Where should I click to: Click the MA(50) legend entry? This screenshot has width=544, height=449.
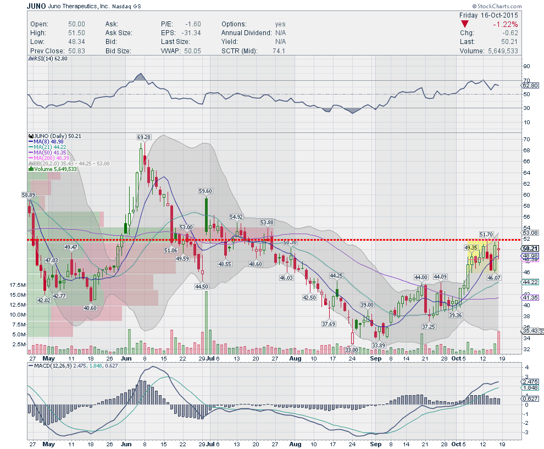click(x=47, y=153)
